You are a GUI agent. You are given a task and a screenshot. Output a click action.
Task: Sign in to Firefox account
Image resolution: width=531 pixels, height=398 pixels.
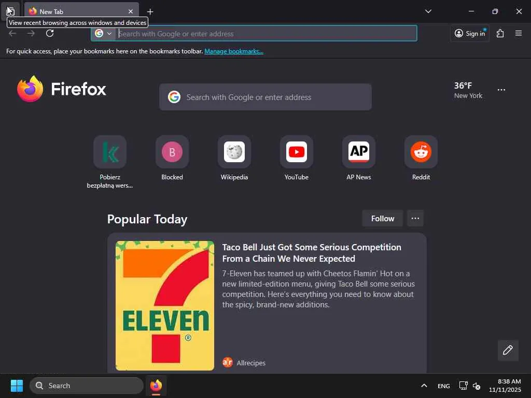point(470,33)
